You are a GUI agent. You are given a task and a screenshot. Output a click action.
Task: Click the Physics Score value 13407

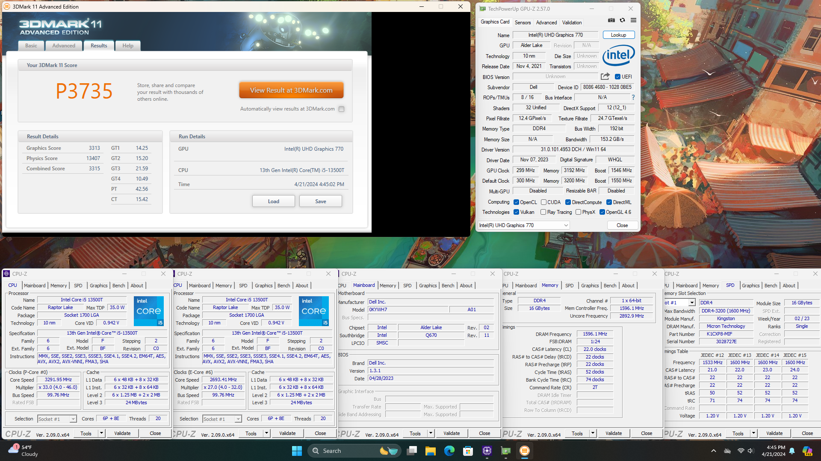click(93, 158)
